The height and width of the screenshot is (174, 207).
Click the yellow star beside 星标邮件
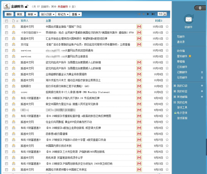point(190,56)
